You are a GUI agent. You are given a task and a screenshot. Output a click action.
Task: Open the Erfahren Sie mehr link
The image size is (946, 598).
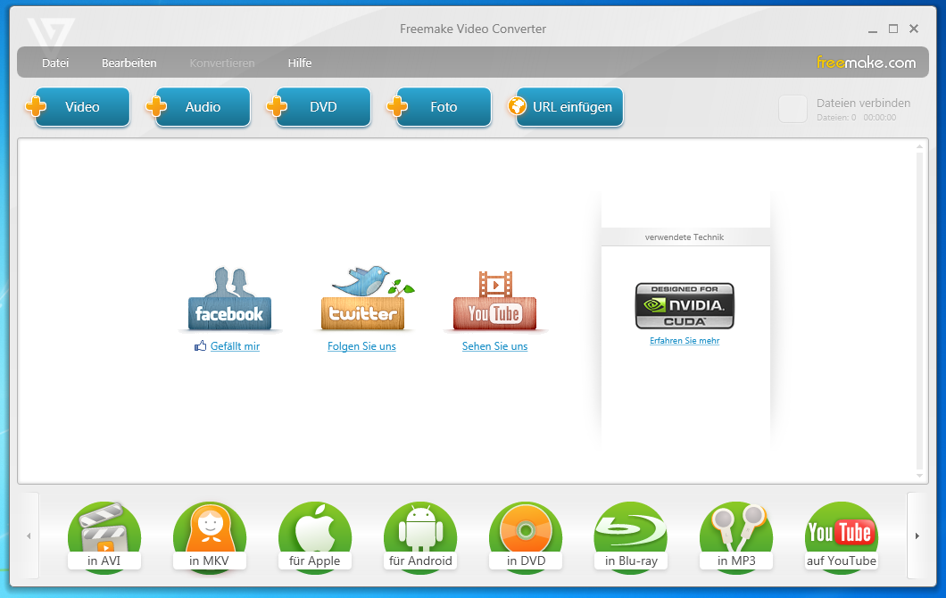tap(685, 341)
